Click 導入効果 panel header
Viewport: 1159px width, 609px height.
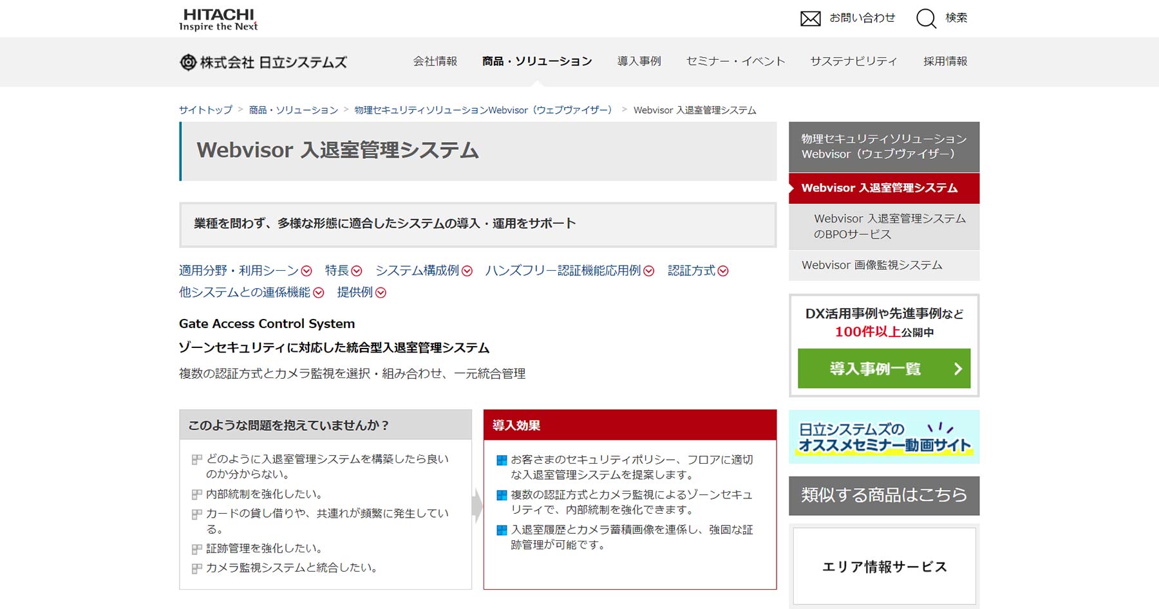pos(630,425)
